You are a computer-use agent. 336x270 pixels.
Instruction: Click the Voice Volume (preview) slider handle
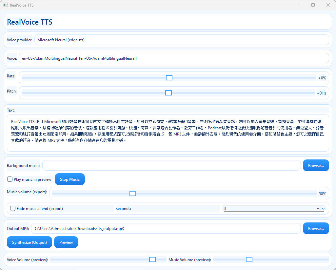[152, 260]
